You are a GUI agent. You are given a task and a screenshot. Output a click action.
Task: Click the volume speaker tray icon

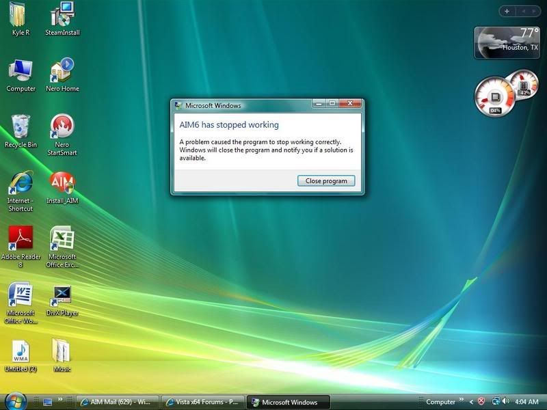click(506, 402)
